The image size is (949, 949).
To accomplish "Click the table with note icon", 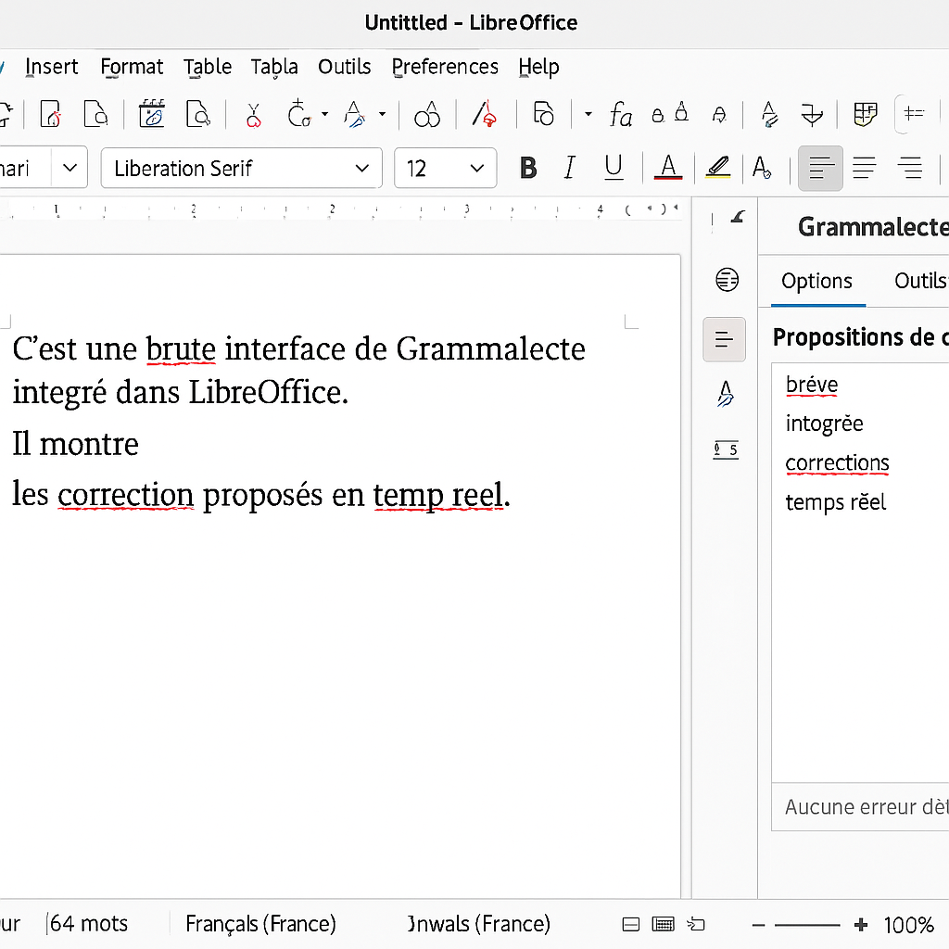I will click(x=866, y=114).
